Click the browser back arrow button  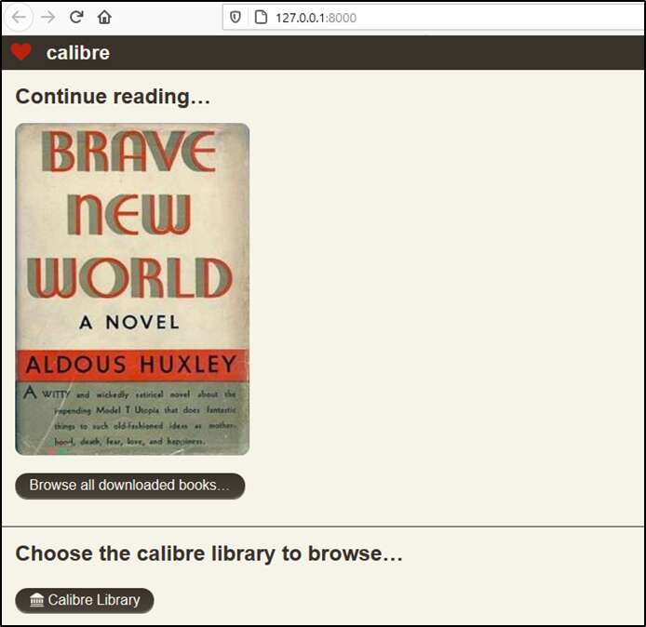19,18
